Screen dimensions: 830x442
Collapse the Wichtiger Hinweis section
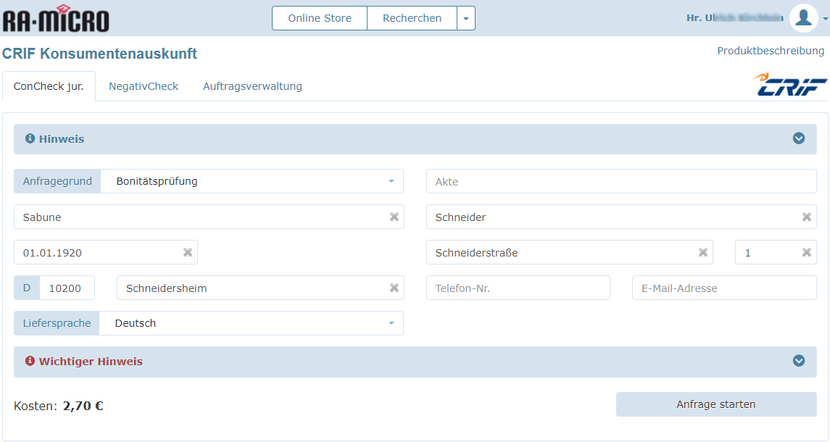tap(799, 361)
